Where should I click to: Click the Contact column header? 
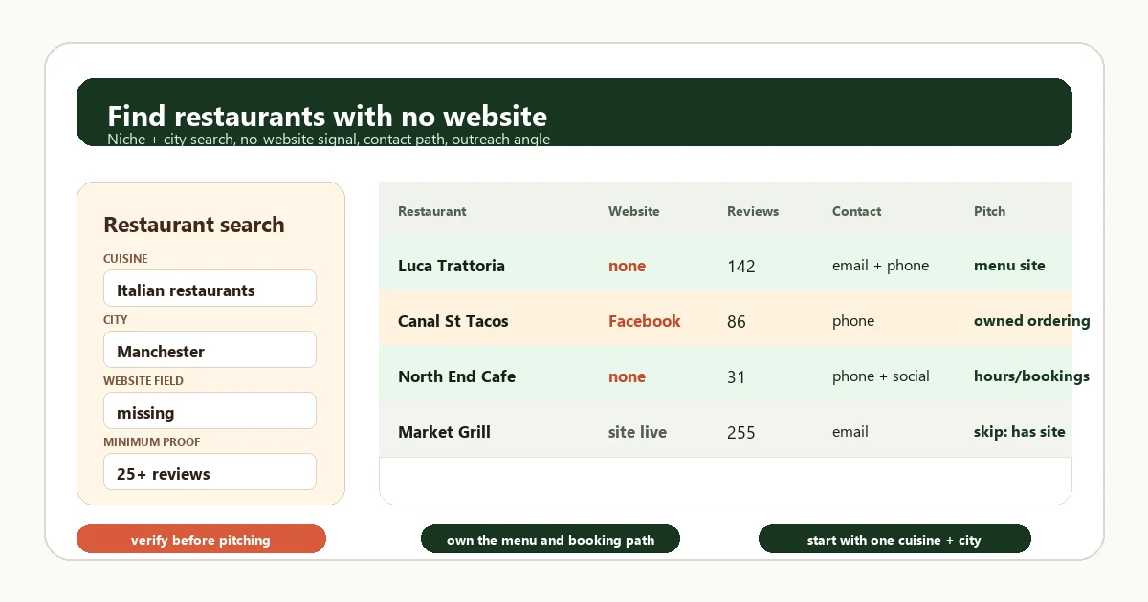[x=857, y=211]
